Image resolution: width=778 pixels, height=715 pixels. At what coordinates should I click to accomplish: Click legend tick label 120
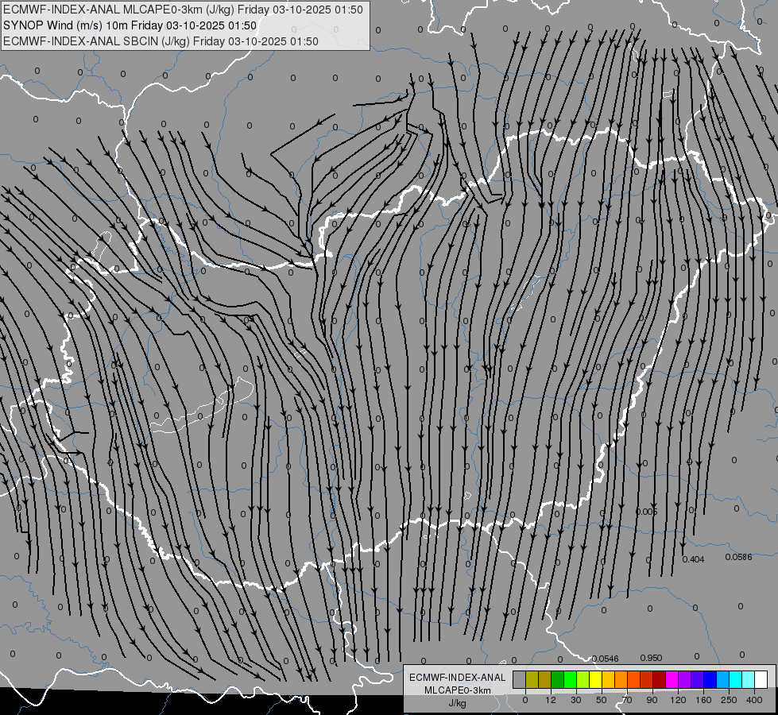(x=677, y=700)
